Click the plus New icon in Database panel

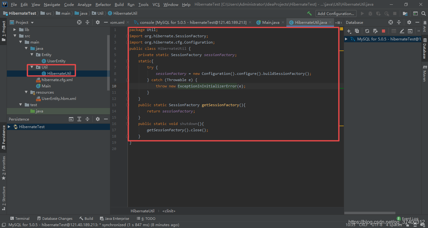(349, 31)
